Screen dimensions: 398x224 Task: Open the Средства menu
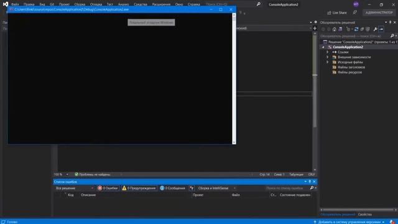141,4
